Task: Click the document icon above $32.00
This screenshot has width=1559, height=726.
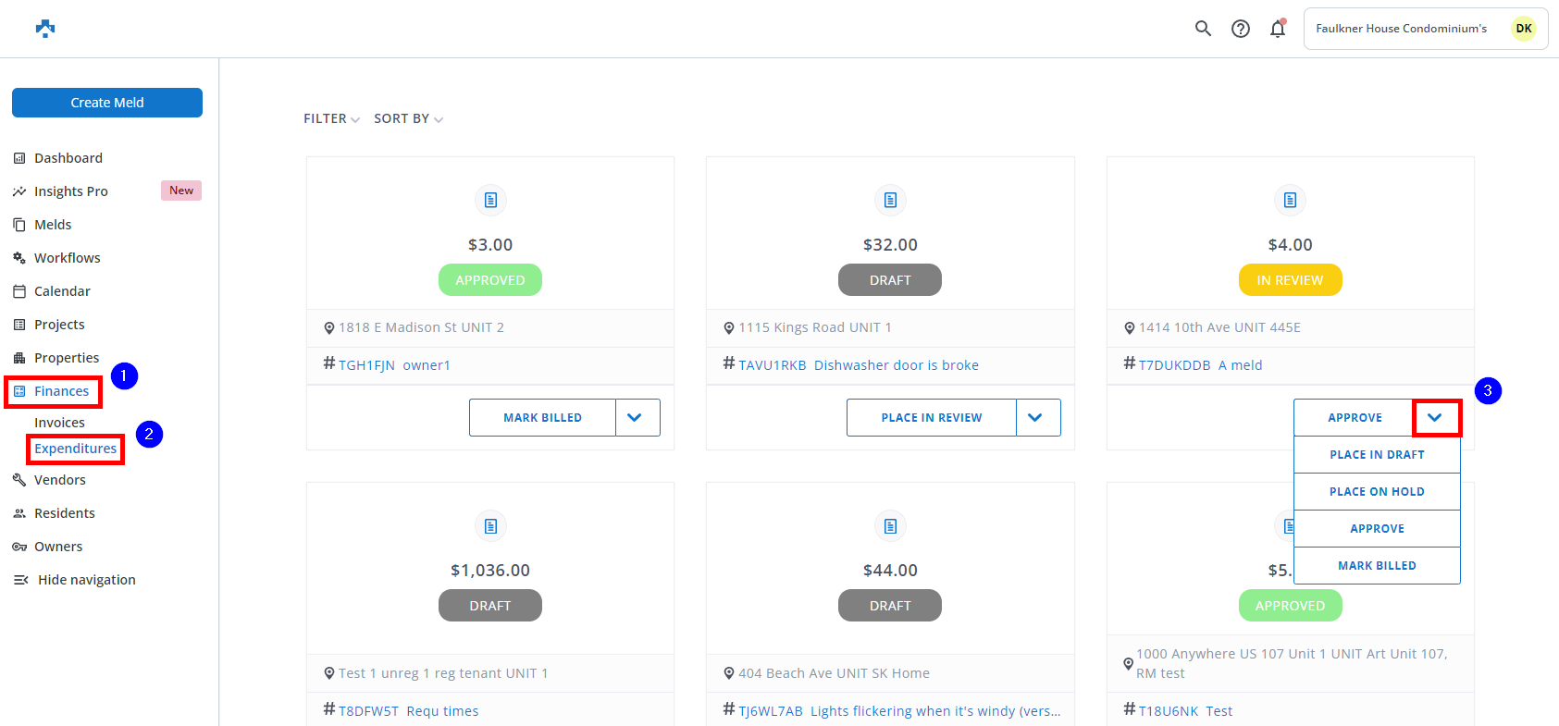Action: coord(890,200)
